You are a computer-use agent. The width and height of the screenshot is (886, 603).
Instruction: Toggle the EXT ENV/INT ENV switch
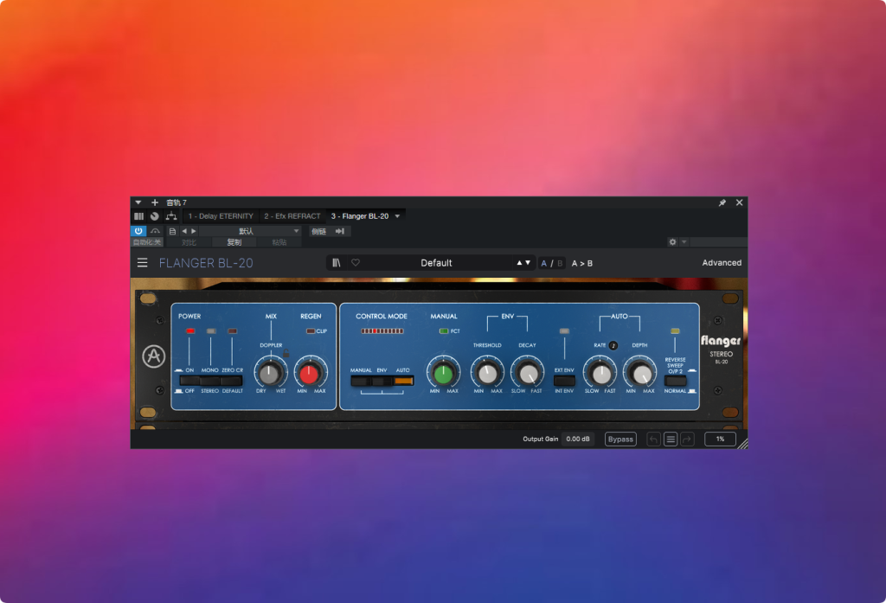(x=564, y=381)
